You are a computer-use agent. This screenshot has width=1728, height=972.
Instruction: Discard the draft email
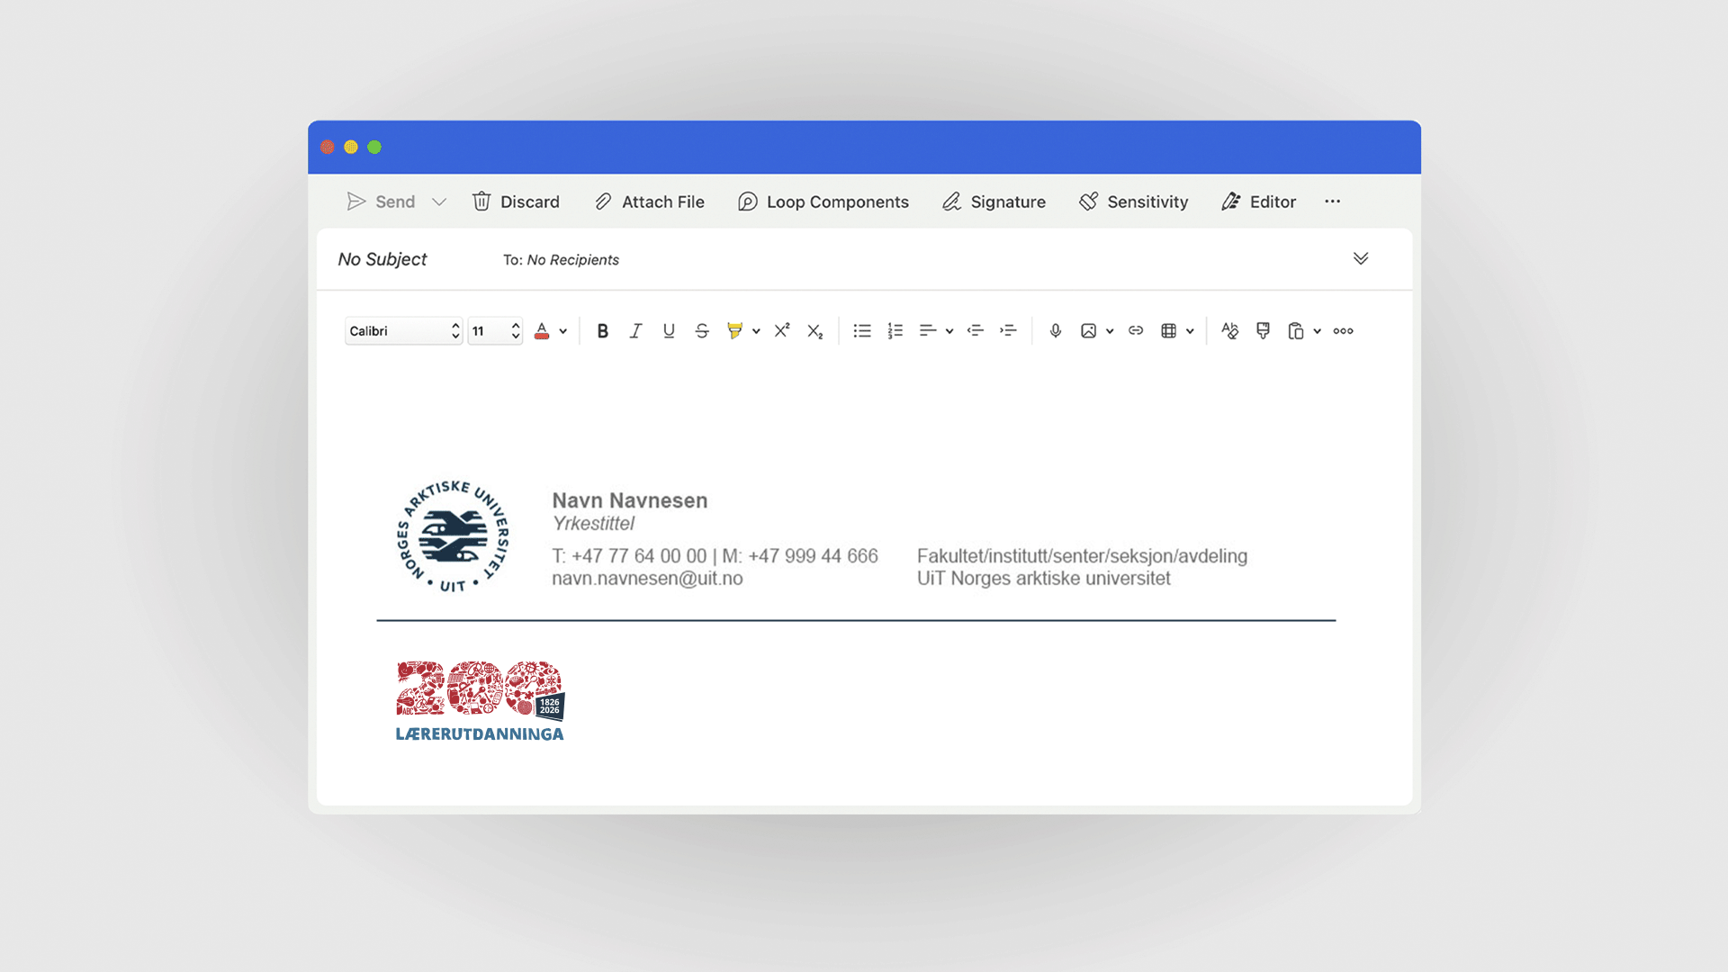516,202
